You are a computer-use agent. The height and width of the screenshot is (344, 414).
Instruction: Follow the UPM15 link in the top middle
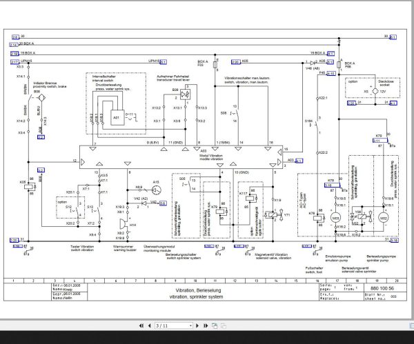tap(164, 62)
